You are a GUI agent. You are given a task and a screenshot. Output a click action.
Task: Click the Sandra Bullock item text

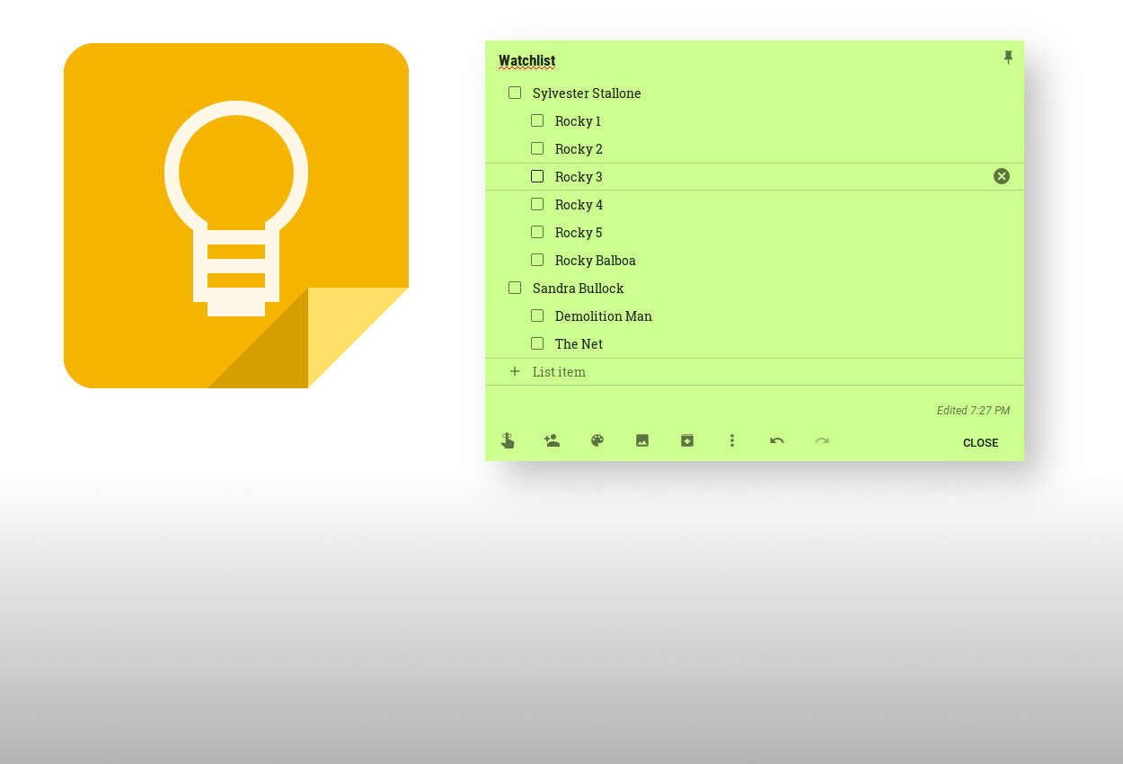pyautogui.click(x=578, y=289)
